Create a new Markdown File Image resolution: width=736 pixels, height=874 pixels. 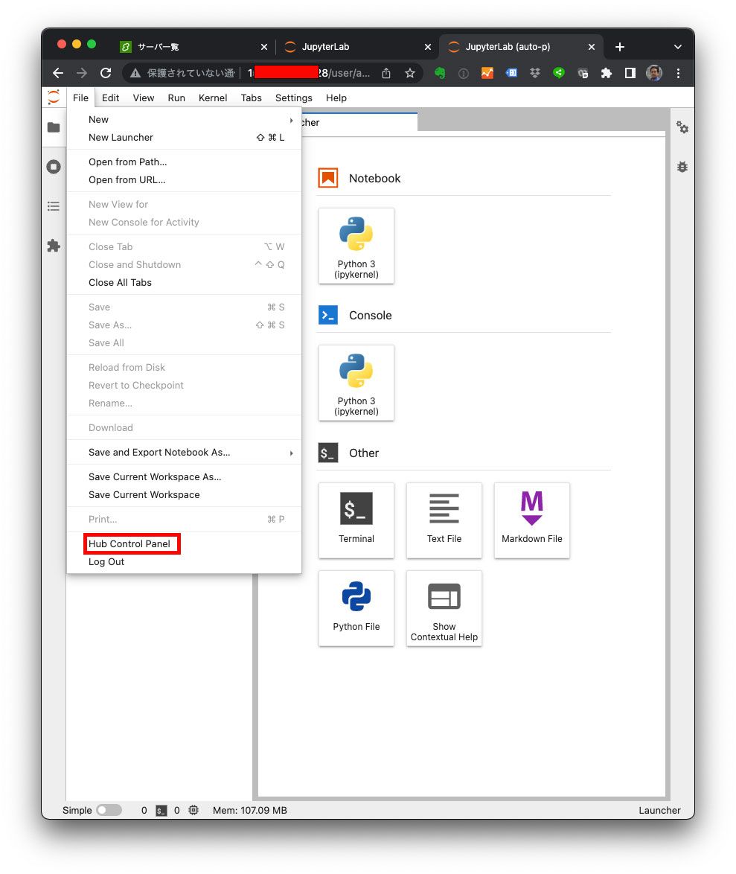point(531,520)
